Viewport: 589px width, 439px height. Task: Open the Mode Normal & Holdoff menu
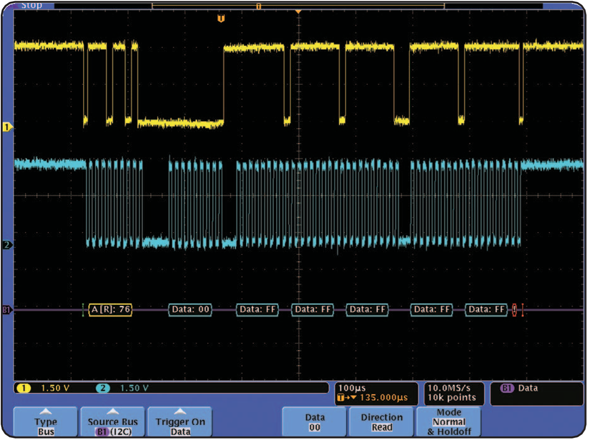(449, 422)
